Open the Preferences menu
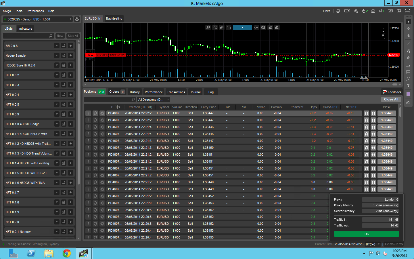414x259 pixels. click(35, 11)
